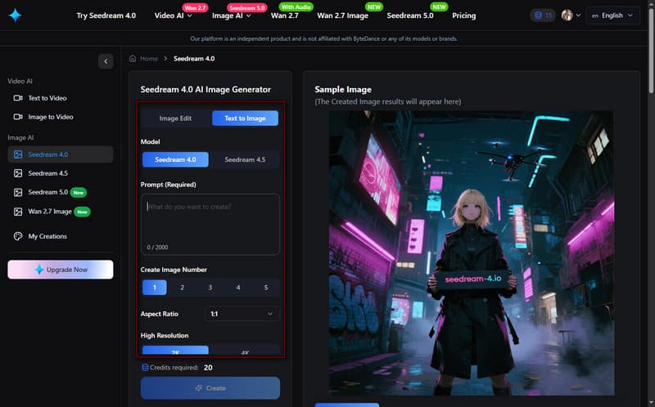Choose 2K high resolution option
Image resolution: width=655 pixels, height=407 pixels.
tap(175, 351)
